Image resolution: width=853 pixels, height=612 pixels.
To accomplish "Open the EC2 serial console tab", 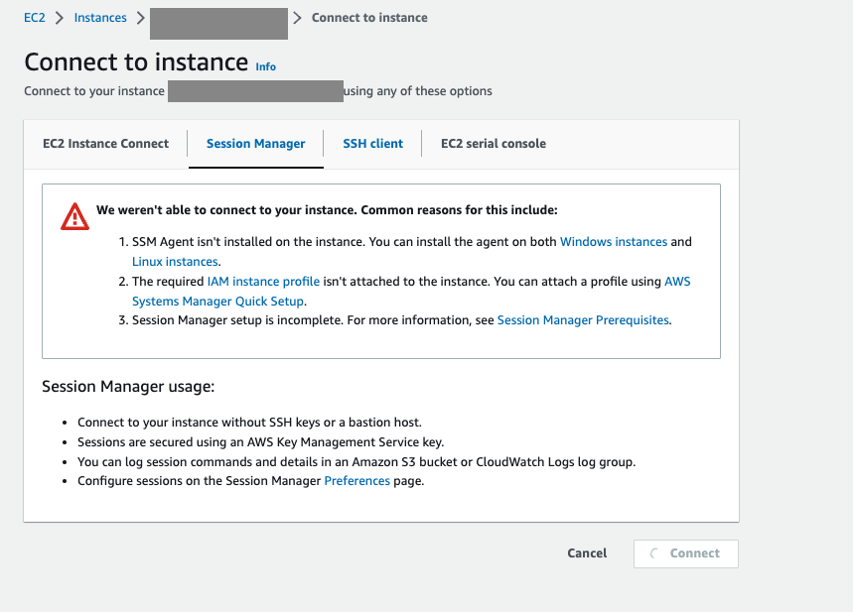I will click(x=494, y=144).
